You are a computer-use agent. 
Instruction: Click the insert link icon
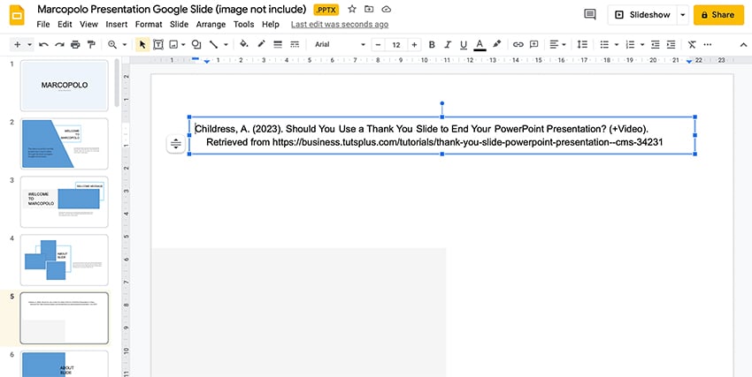pyautogui.click(x=518, y=44)
